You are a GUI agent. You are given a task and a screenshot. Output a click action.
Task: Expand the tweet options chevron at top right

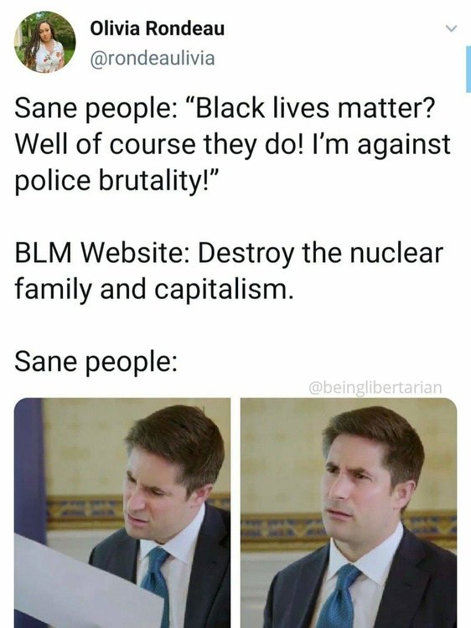click(x=452, y=28)
